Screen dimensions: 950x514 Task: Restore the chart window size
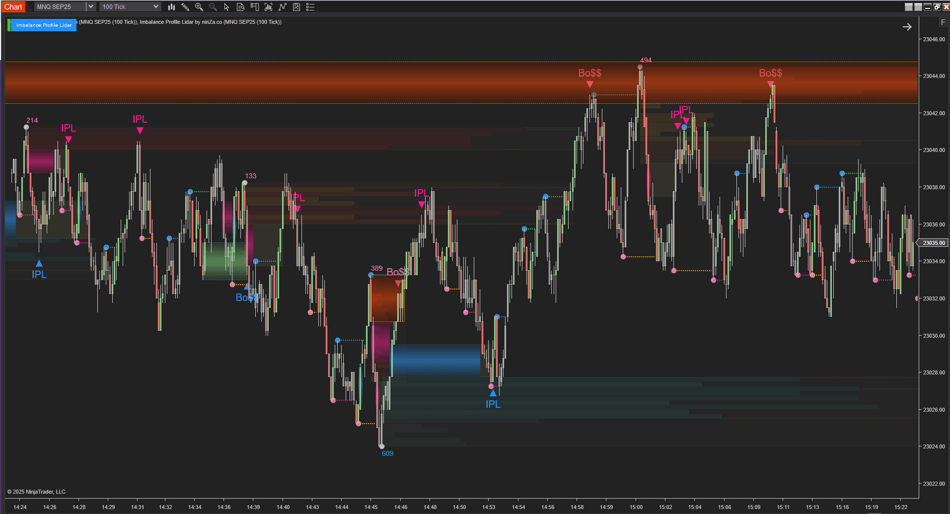click(x=937, y=7)
